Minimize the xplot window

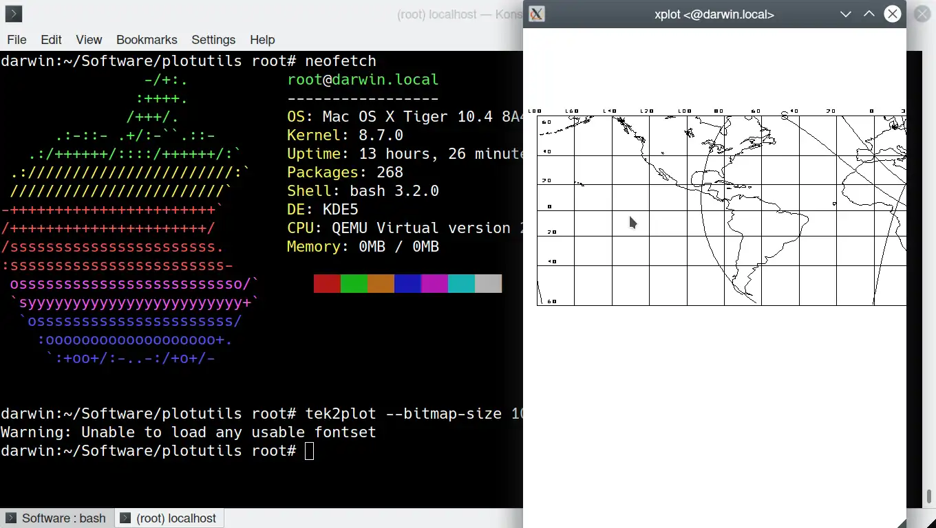[x=846, y=14]
